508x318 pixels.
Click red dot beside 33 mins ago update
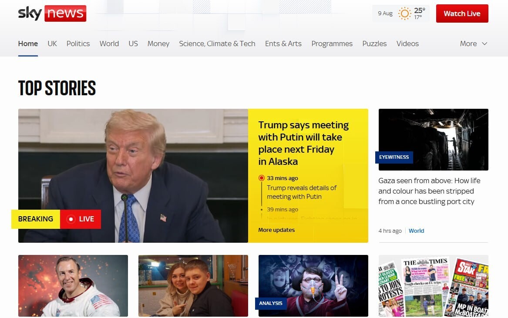pos(261,178)
